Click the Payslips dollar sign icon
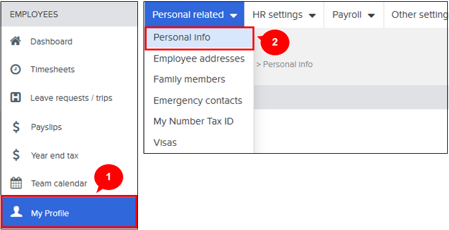Viewport: 449px width, 230px height. [x=16, y=127]
